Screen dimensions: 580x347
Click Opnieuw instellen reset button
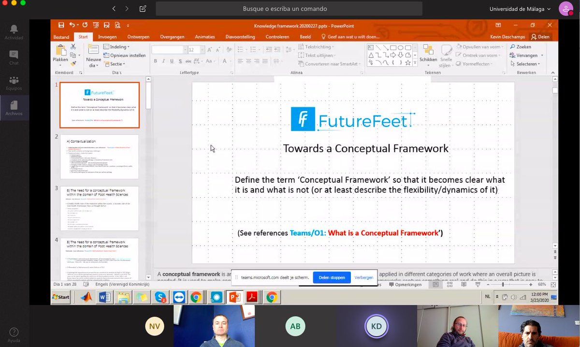click(x=124, y=56)
